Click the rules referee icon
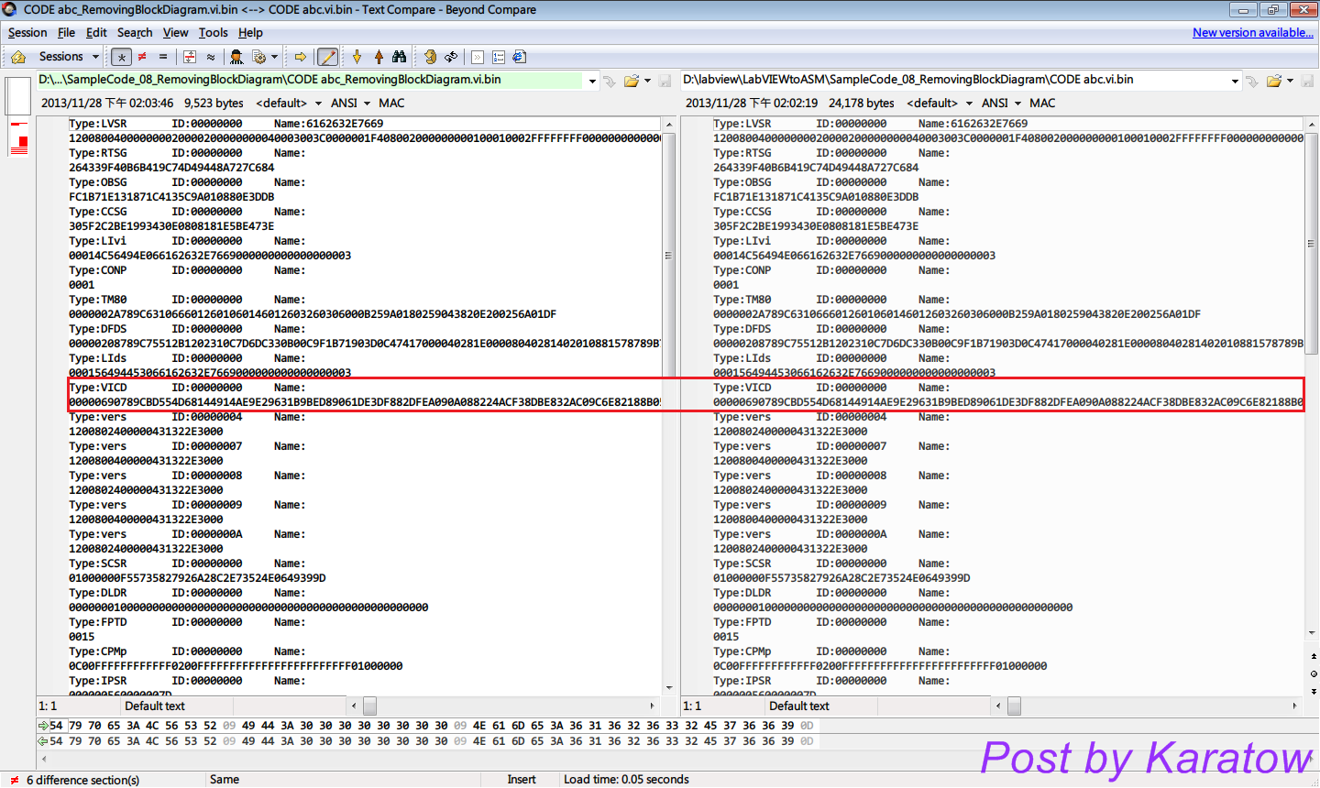Image resolution: width=1320 pixels, height=788 pixels. pos(236,57)
